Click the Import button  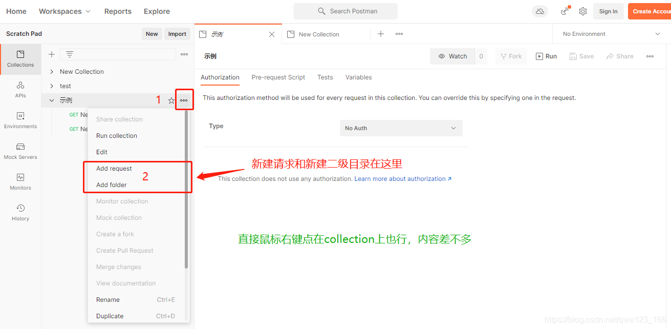[x=177, y=34]
